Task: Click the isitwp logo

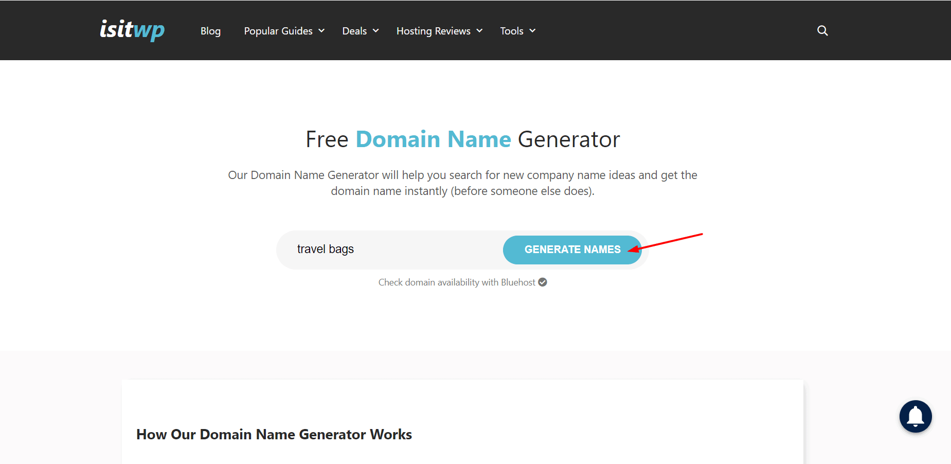Action: coord(132,30)
